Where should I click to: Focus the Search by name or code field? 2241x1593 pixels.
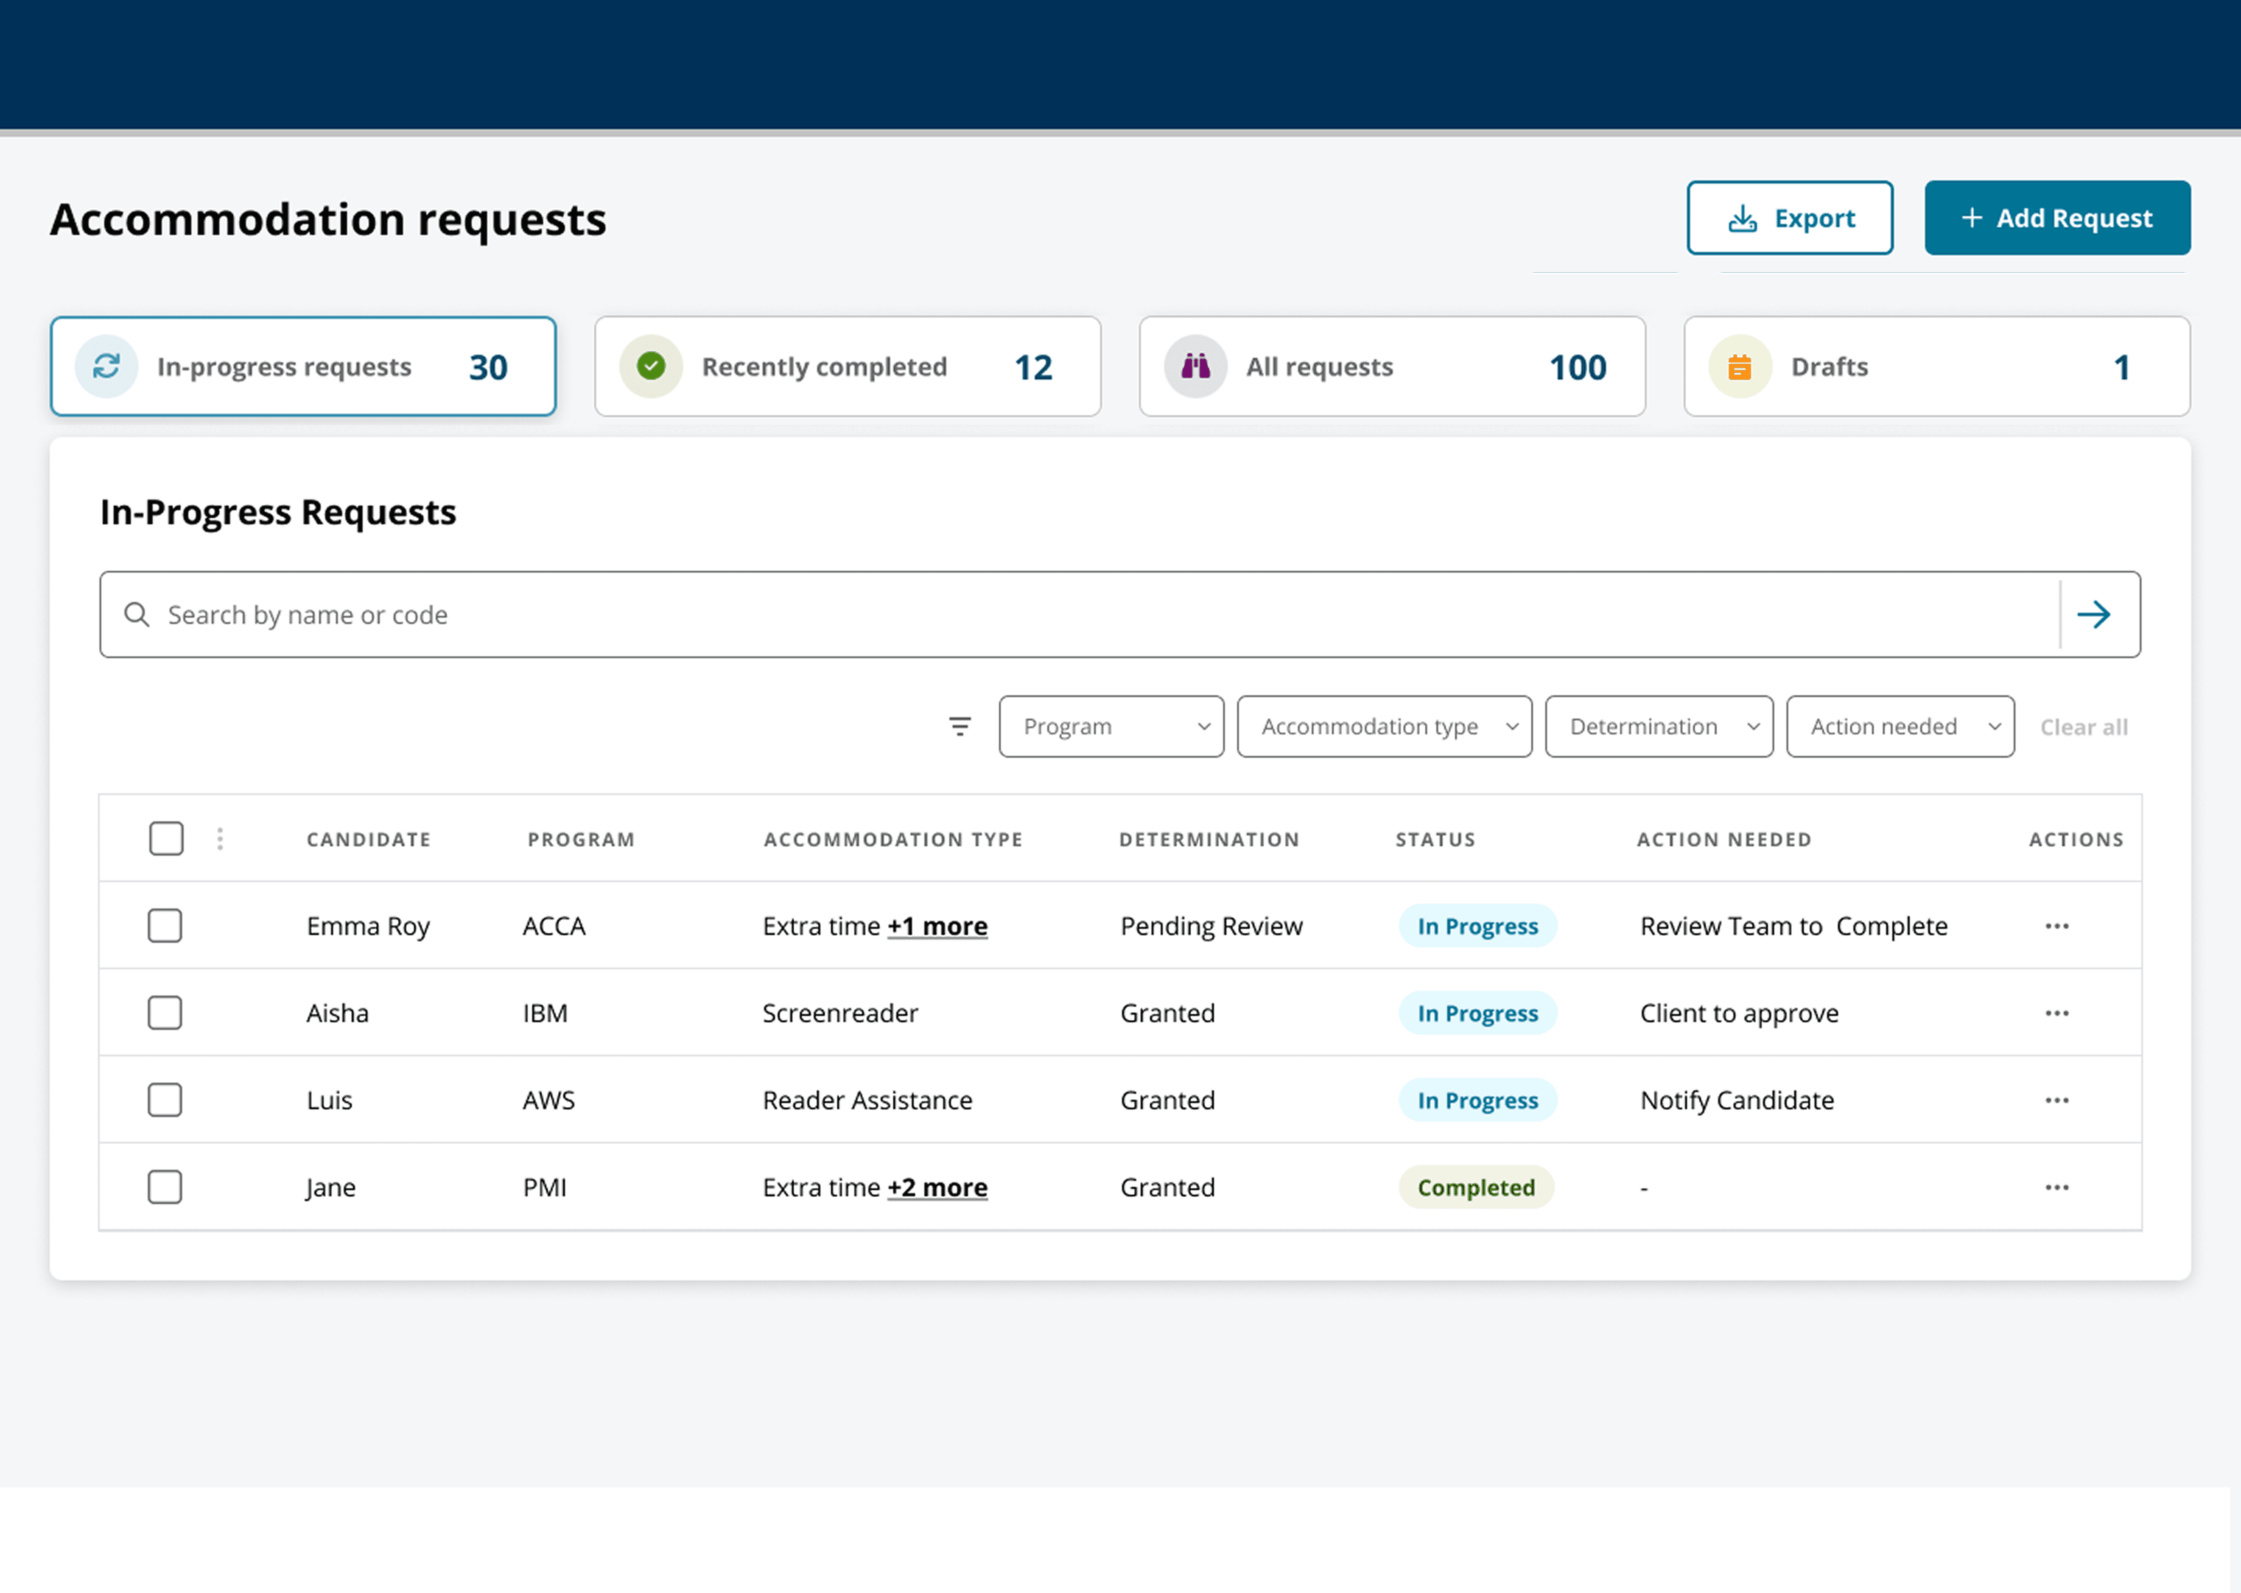coord(1079,615)
